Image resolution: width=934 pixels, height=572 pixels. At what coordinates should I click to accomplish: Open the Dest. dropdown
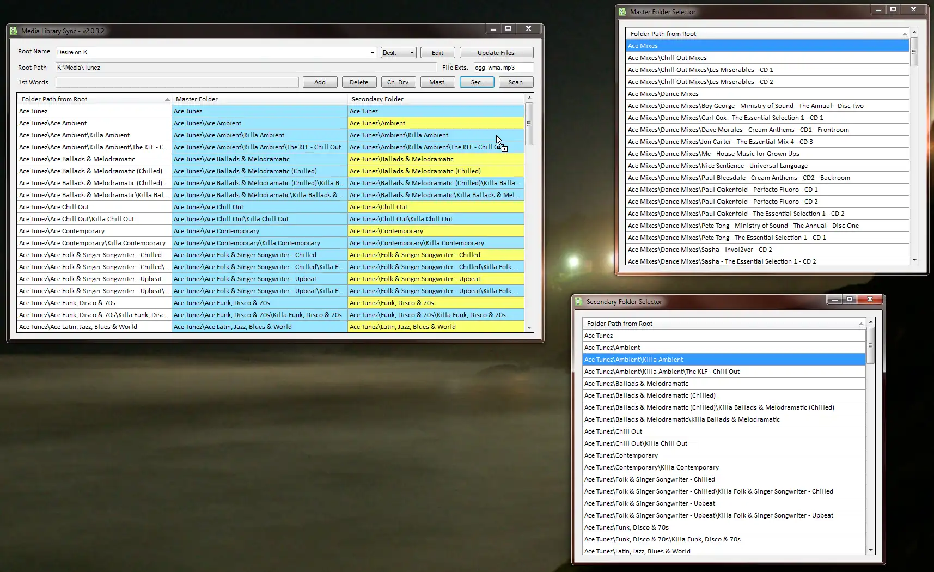point(399,53)
